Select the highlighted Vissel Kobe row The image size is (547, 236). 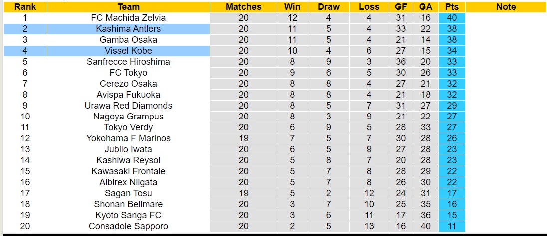[128, 51]
